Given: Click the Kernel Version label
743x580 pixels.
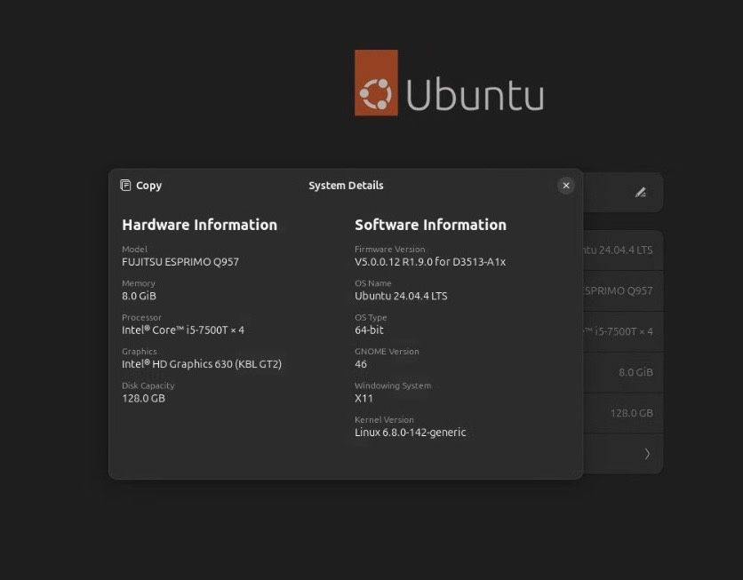Looking at the screenshot, I should (x=384, y=419).
